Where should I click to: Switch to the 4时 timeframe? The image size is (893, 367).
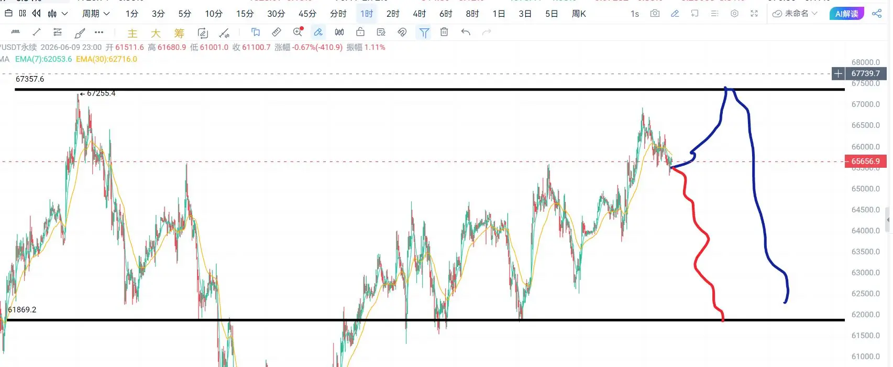[419, 14]
